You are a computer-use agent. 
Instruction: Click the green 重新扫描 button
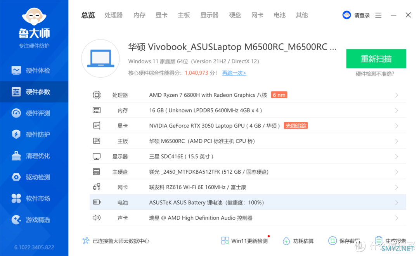pyautogui.click(x=376, y=59)
